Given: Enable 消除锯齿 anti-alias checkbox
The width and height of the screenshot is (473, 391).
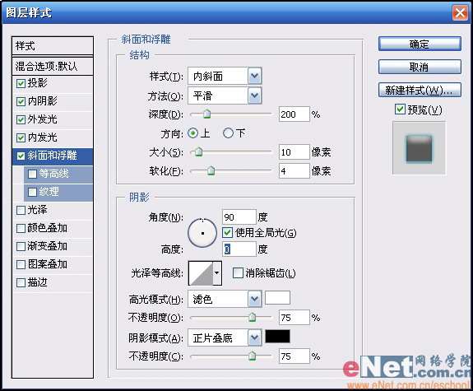Looking at the screenshot, I should point(238,273).
